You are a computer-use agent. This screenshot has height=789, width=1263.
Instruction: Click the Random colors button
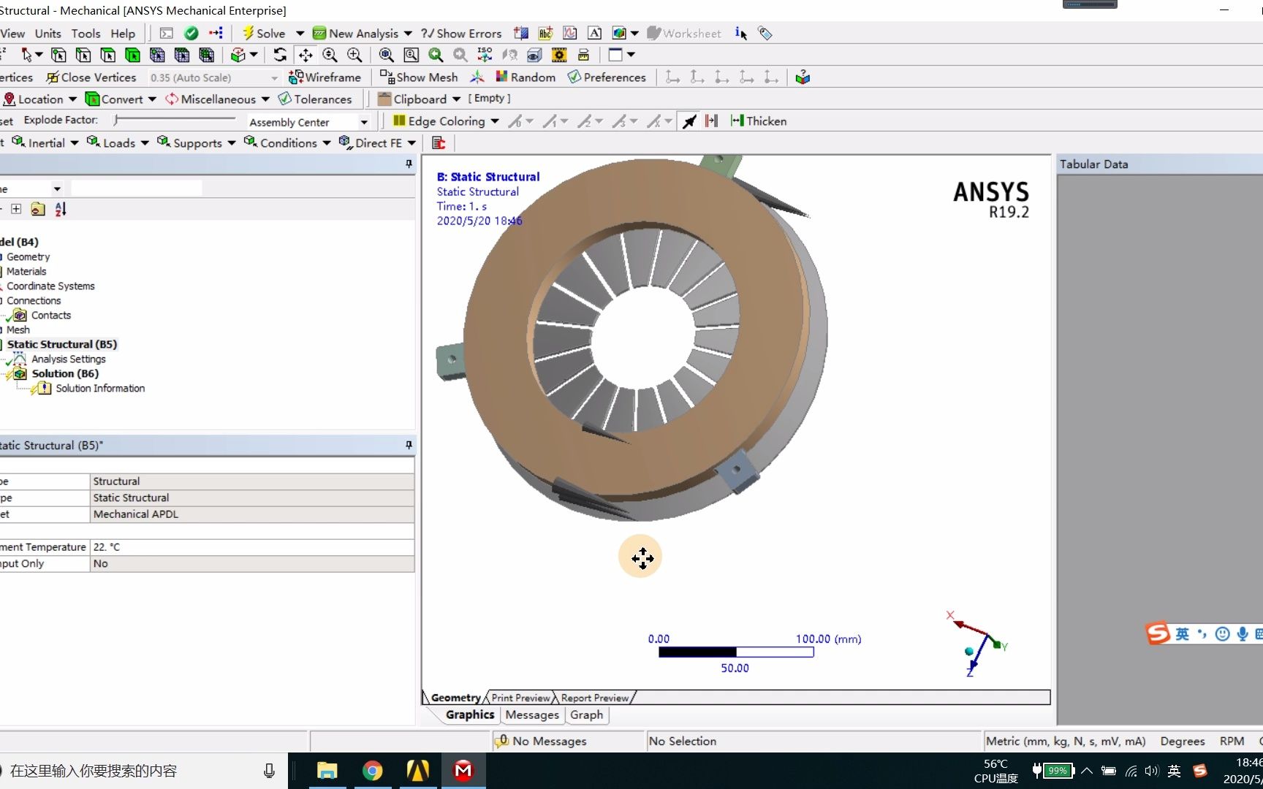pos(526,77)
